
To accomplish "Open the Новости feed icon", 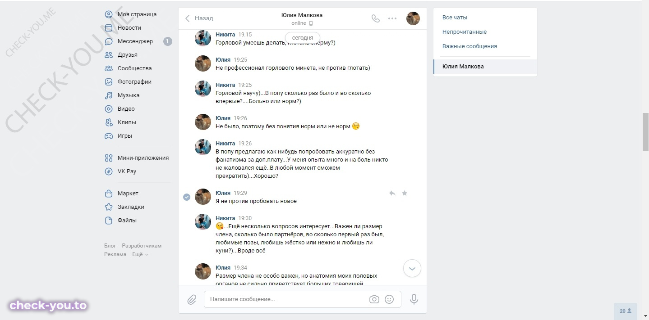I will pyautogui.click(x=109, y=28).
